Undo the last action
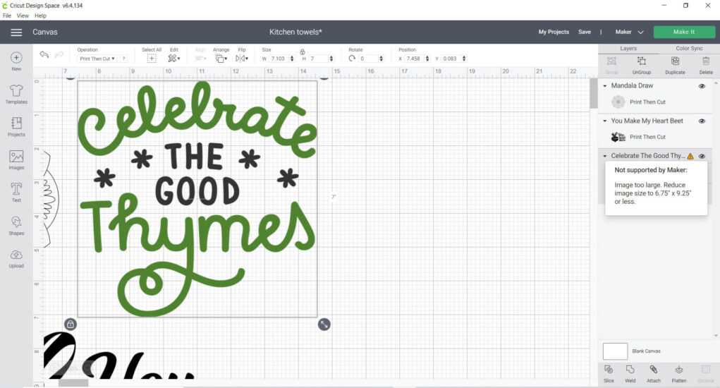Viewport: 720px width, 388px height. click(44, 54)
